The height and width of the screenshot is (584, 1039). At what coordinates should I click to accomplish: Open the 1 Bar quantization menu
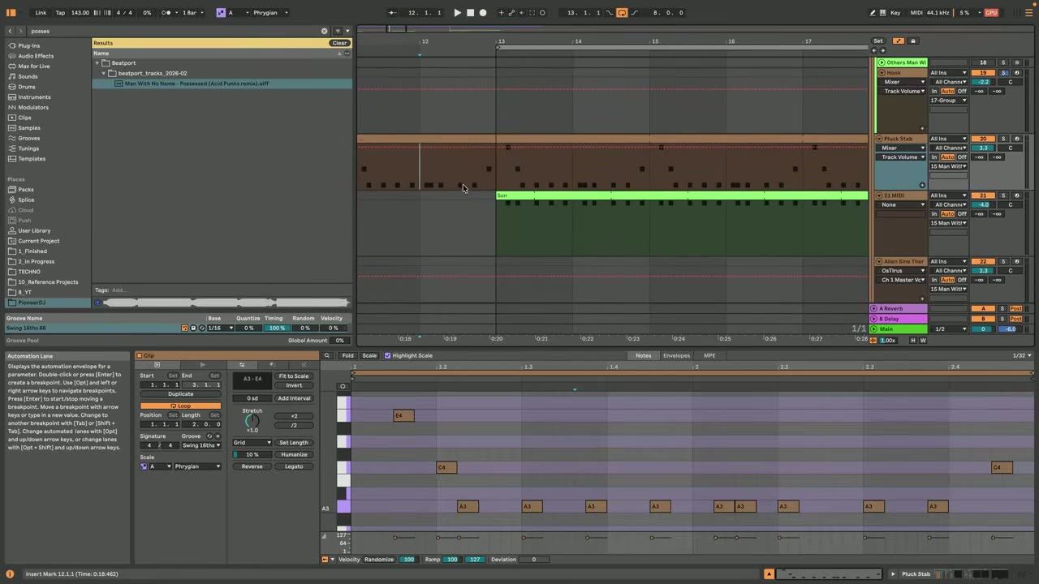pyautogui.click(x=192, y=12)
